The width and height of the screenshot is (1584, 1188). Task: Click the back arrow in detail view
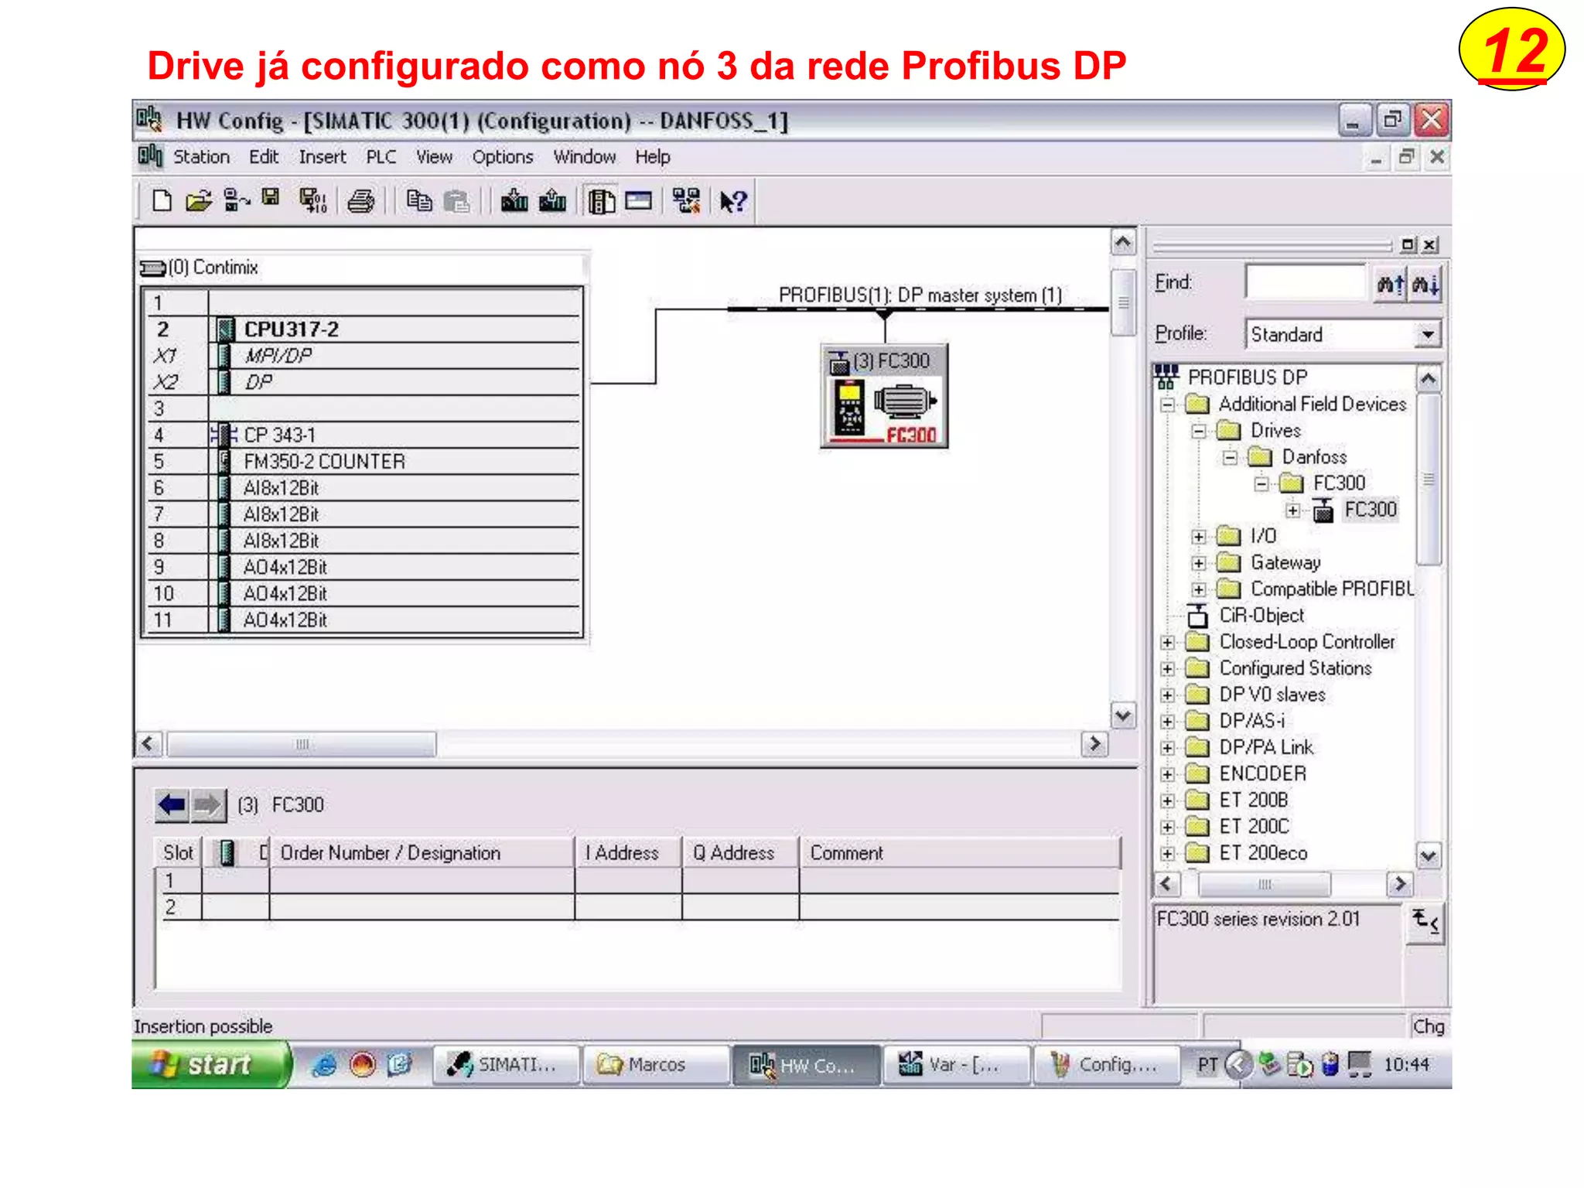pos(172,805)
